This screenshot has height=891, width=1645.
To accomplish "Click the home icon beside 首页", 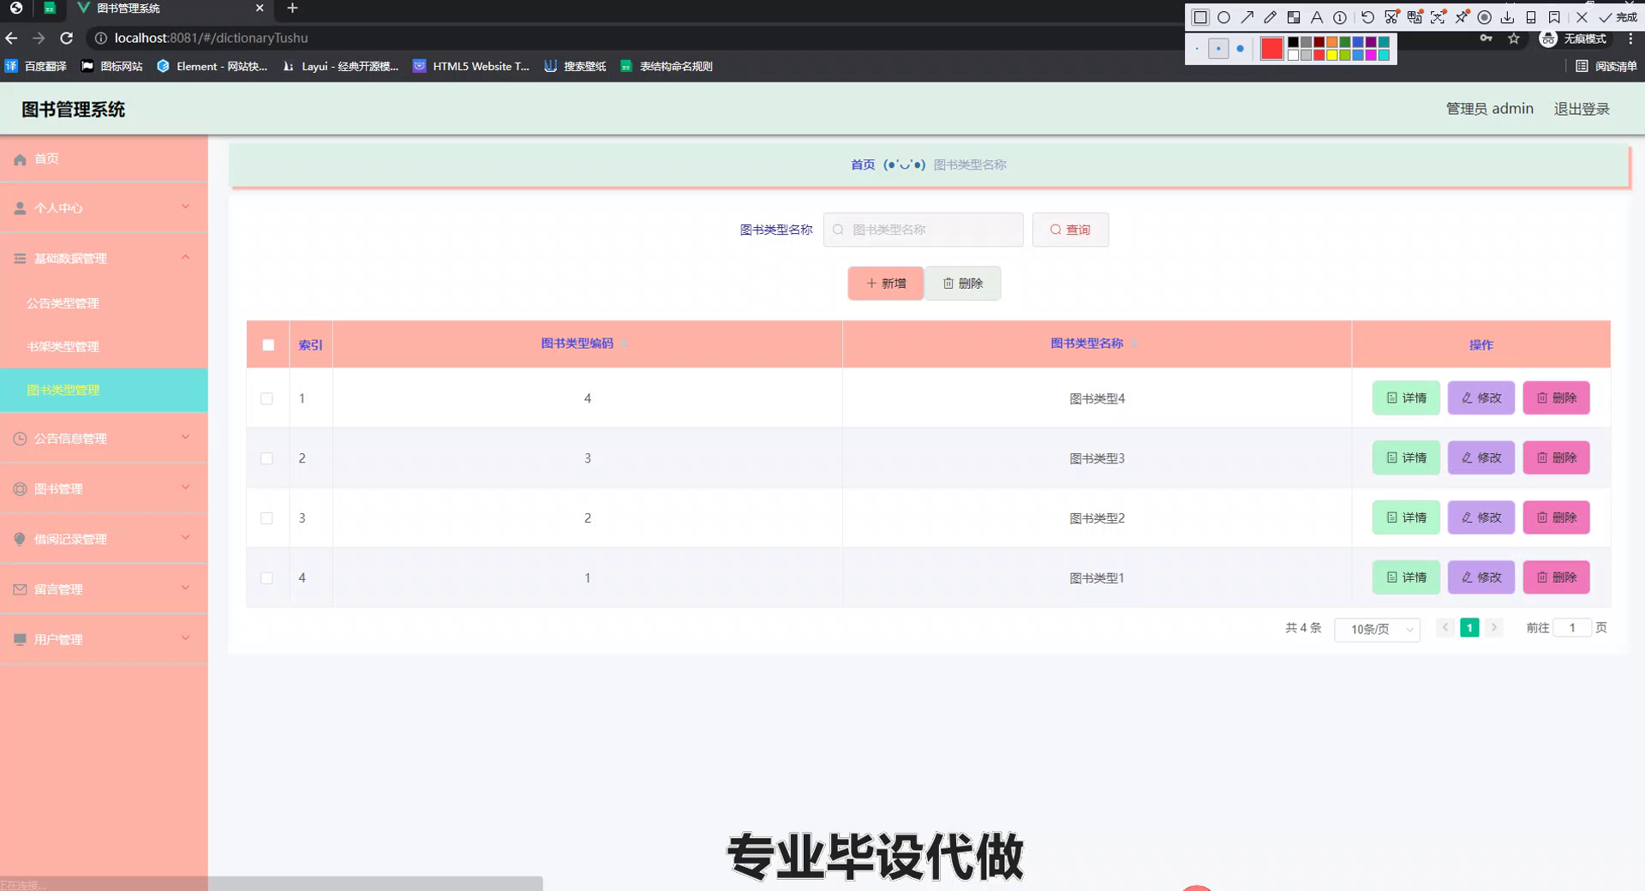I will click(20, 159).
